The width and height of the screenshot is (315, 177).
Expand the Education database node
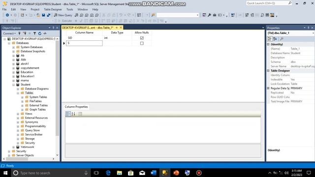pyautogui.click(x=13, y=72)
